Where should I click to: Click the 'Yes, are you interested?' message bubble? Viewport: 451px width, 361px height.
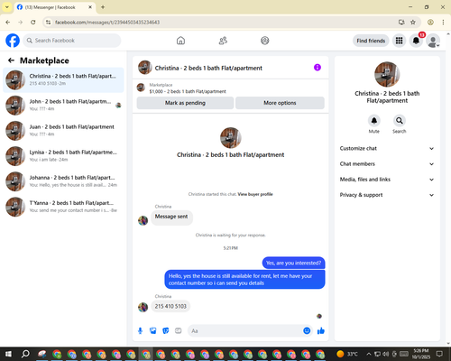293,263
